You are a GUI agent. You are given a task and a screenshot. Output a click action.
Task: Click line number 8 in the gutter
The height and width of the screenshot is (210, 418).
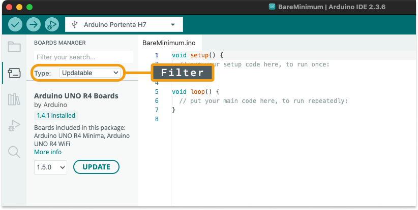click(157, 119)
